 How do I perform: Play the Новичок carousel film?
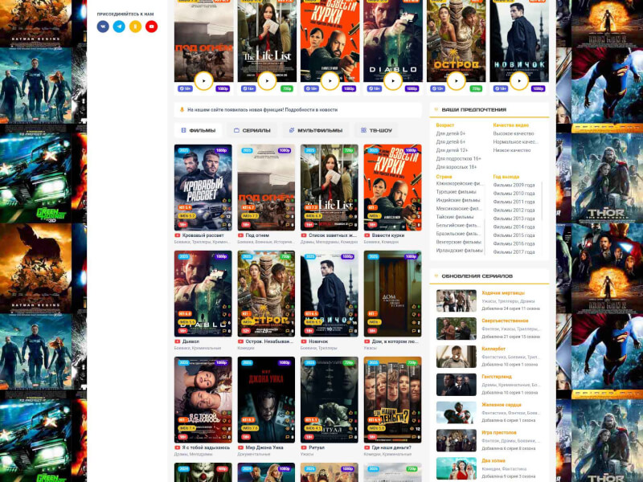click(519, 81)
